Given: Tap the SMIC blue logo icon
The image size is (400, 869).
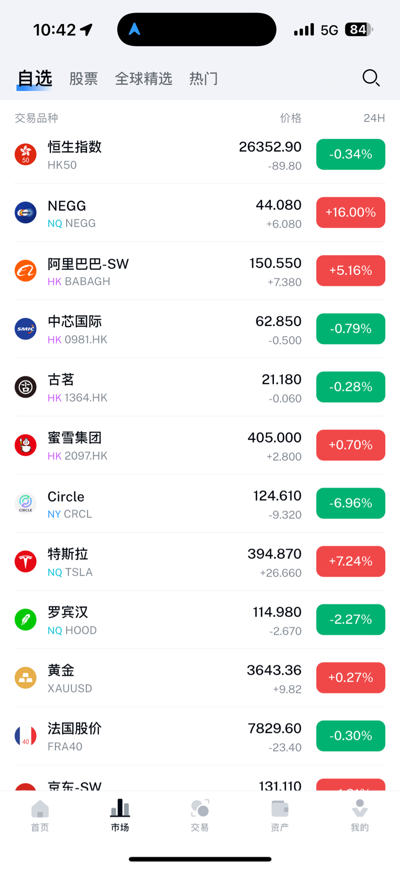Looking at the screenshot, I should point(26,329).
